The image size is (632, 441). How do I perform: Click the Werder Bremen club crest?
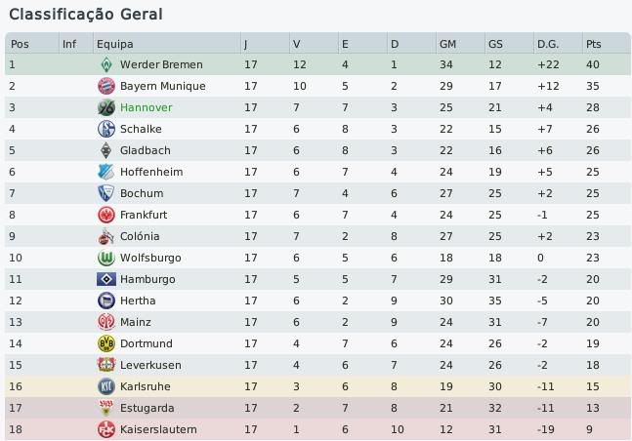[105, 65]
